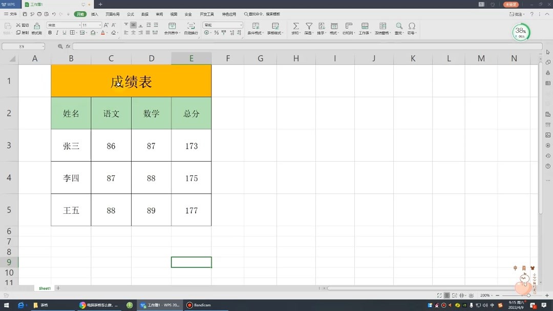Click inside the formula bar

pos(205,46)
